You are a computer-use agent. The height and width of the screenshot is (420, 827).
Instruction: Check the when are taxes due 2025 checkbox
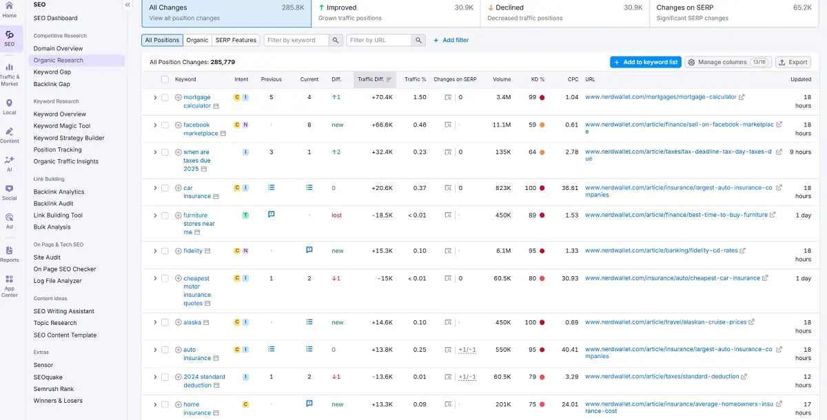165,152
